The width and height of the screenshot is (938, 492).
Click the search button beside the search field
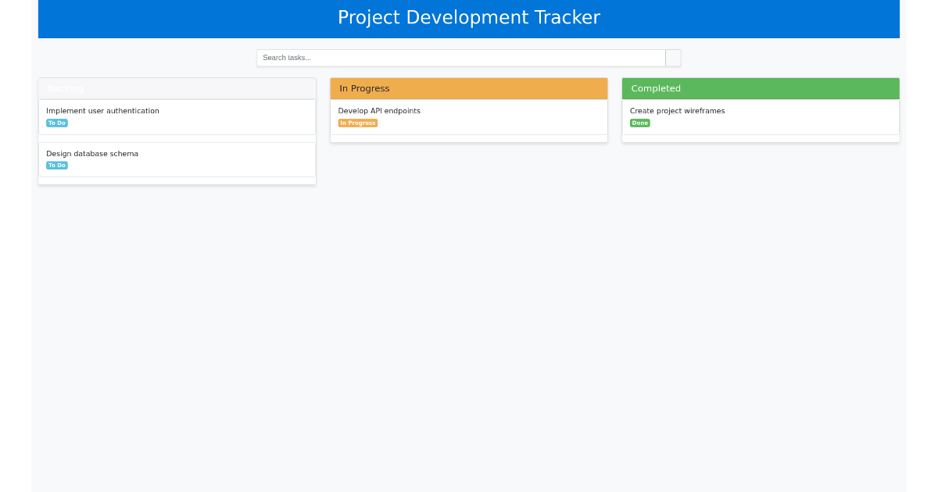pos(673,58)
